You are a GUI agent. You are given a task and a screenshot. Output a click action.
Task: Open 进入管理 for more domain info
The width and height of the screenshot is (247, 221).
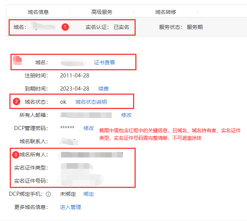[x=70, y=207]
